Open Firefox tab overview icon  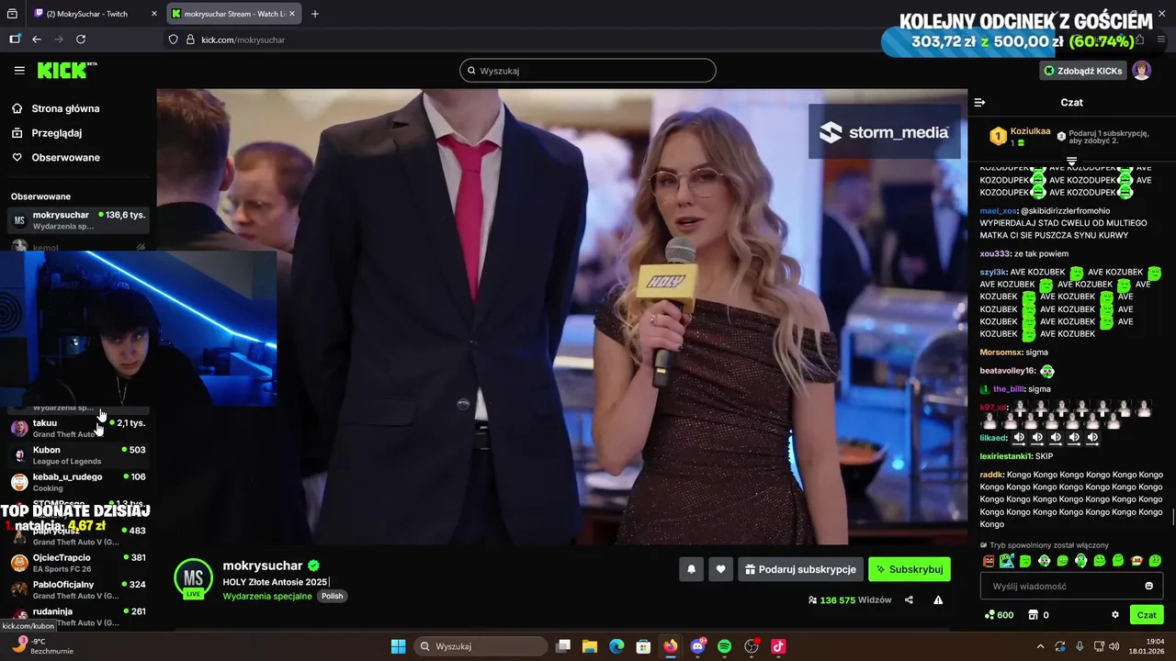pyautogui.click(x=13, y=14)
